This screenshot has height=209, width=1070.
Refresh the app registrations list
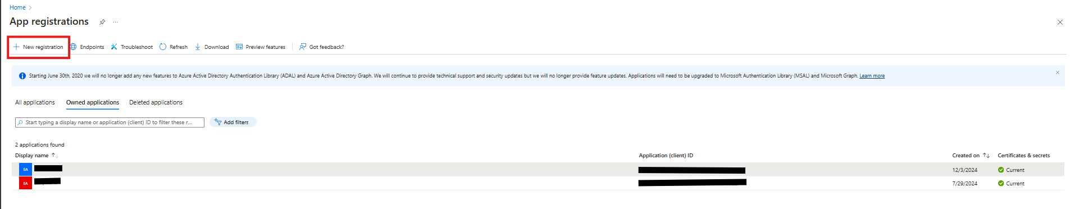174,47
